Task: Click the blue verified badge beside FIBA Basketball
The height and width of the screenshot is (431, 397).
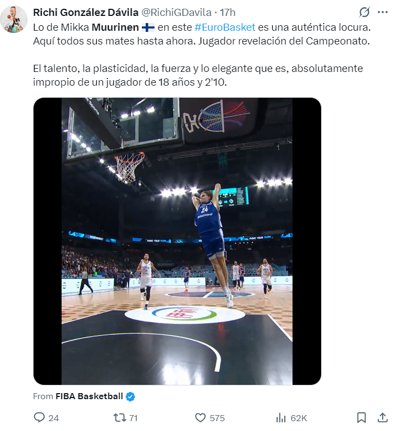Action: (130, 396)
